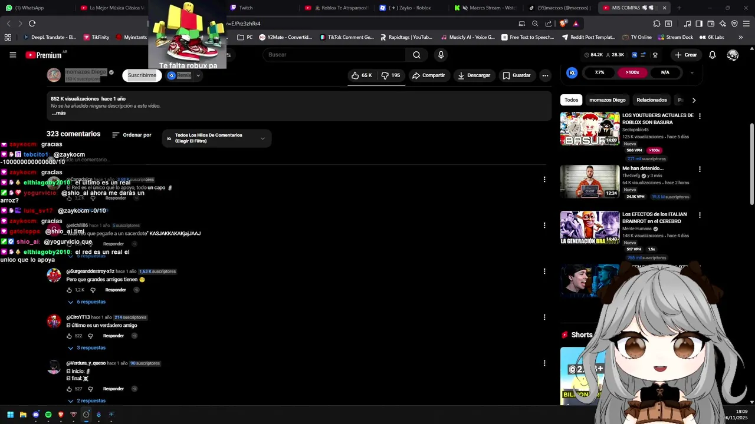Dislike the video showing 195
The width and height of the screenshot is (755, 424).
pyautogui.click(x=391, y=75)
